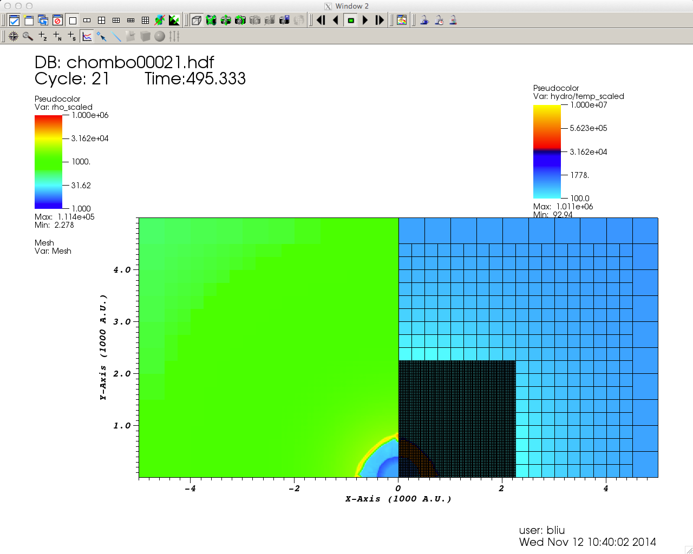Viewport: 693px width, 554px height.
Task: Click the 'Window 2' title bar text
Action: tap(352, 6)
